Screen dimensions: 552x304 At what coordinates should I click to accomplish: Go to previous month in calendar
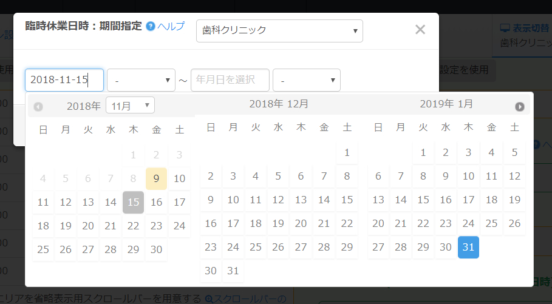pyautogui.click(x=38, y=107)
